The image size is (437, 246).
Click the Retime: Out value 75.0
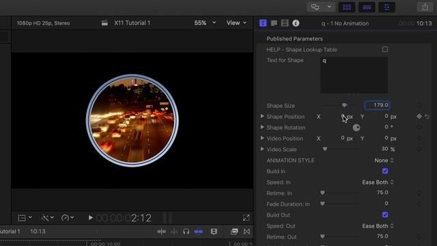[382, 236]
